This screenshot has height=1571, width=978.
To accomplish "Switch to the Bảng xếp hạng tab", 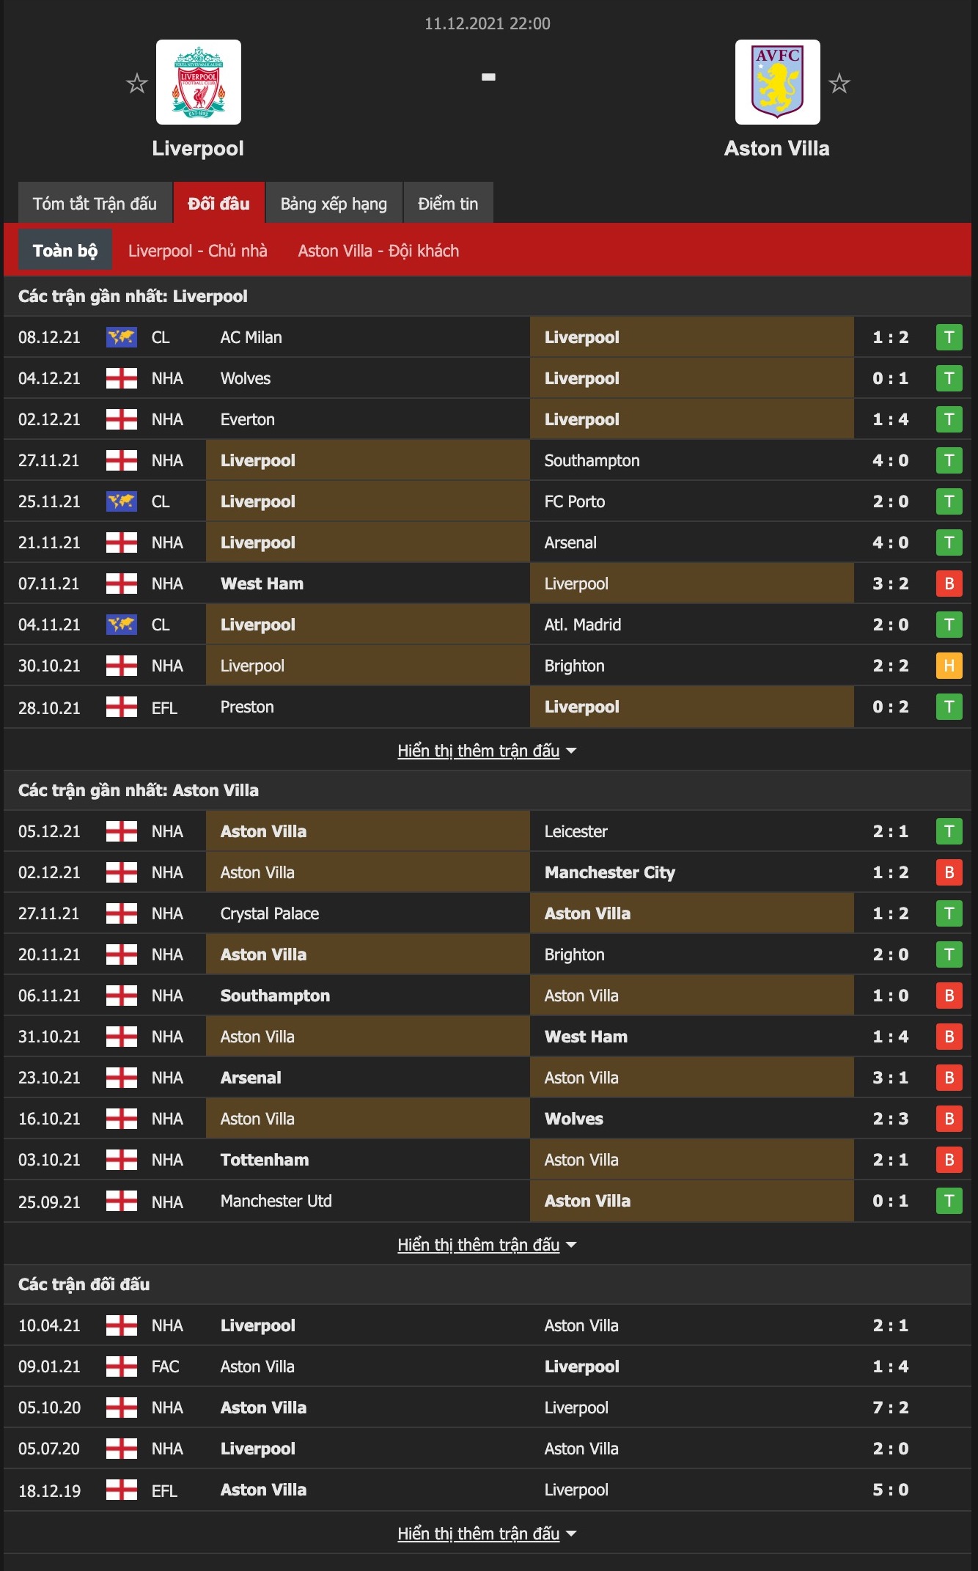I will [334, 203].
